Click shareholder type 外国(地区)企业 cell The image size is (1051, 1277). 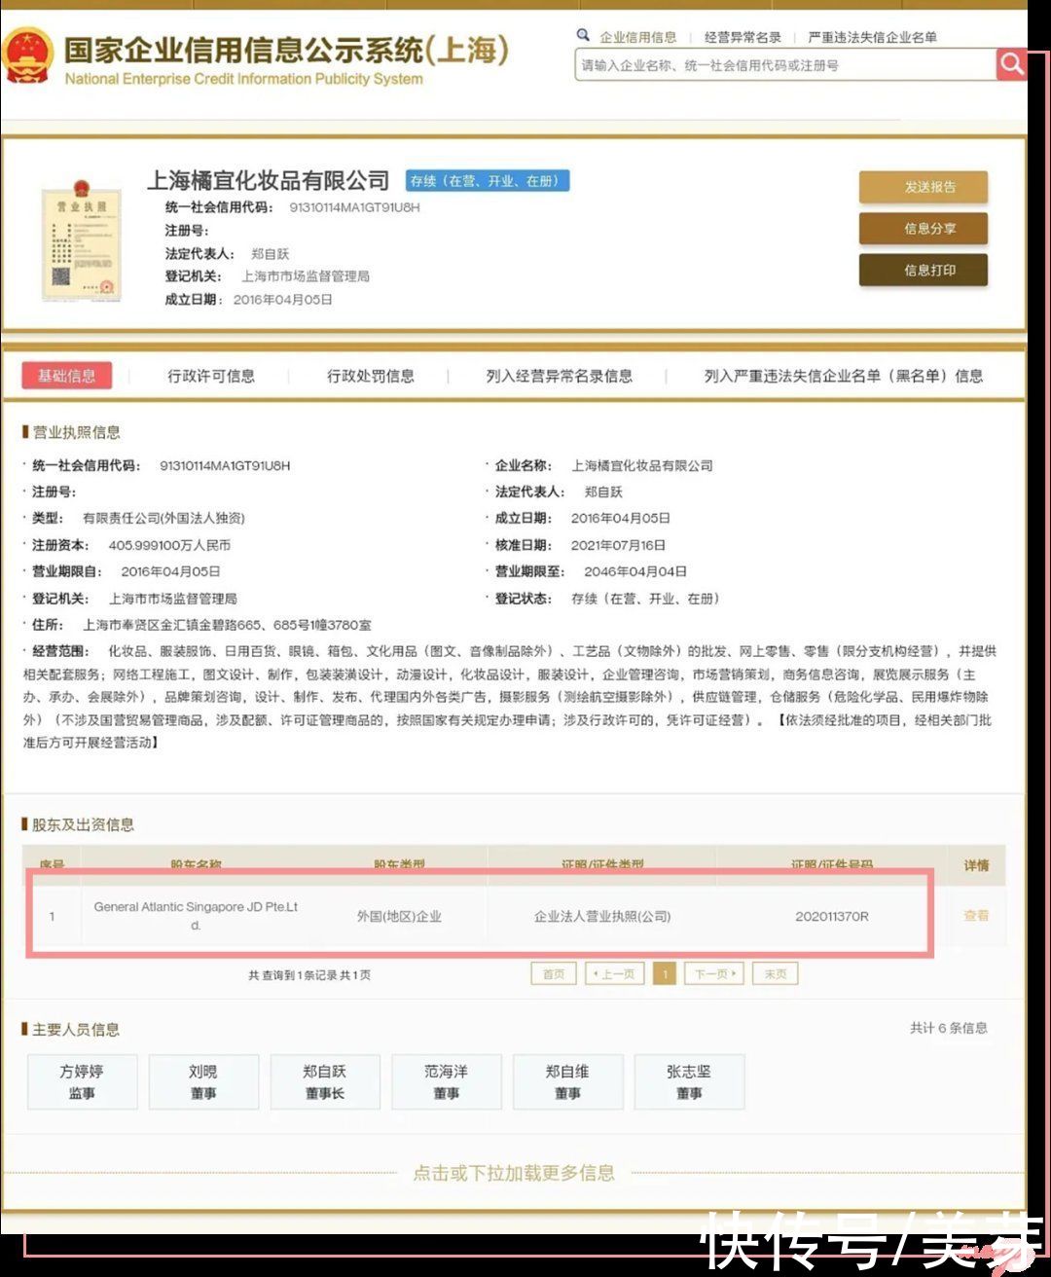click(399, 916)
